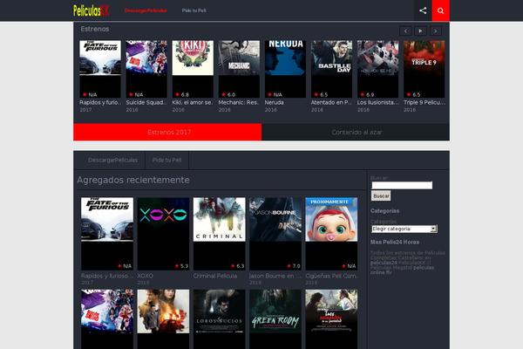Click Atentado en P... title link
Viewport: 523px width, 349px height.
331,103
